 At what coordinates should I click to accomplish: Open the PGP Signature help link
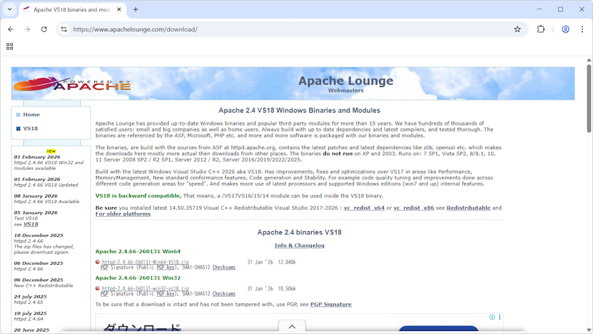pyautogui.click(x=331, y=304)
